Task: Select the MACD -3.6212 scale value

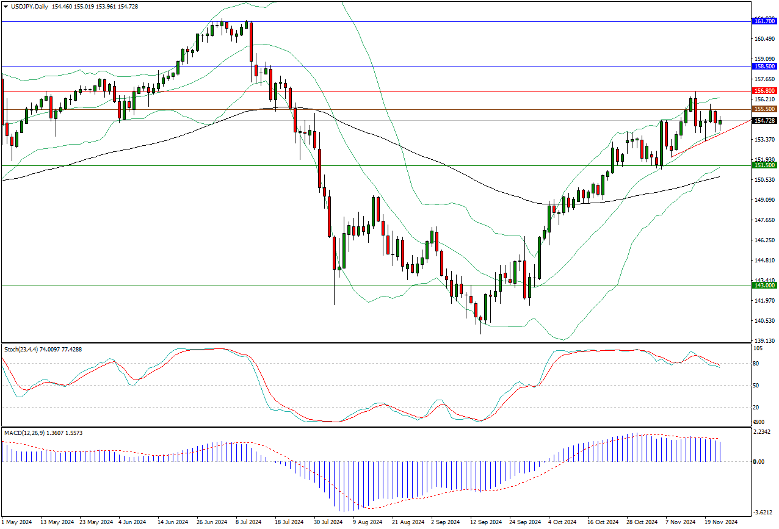Action: click(x=763, y=513)
